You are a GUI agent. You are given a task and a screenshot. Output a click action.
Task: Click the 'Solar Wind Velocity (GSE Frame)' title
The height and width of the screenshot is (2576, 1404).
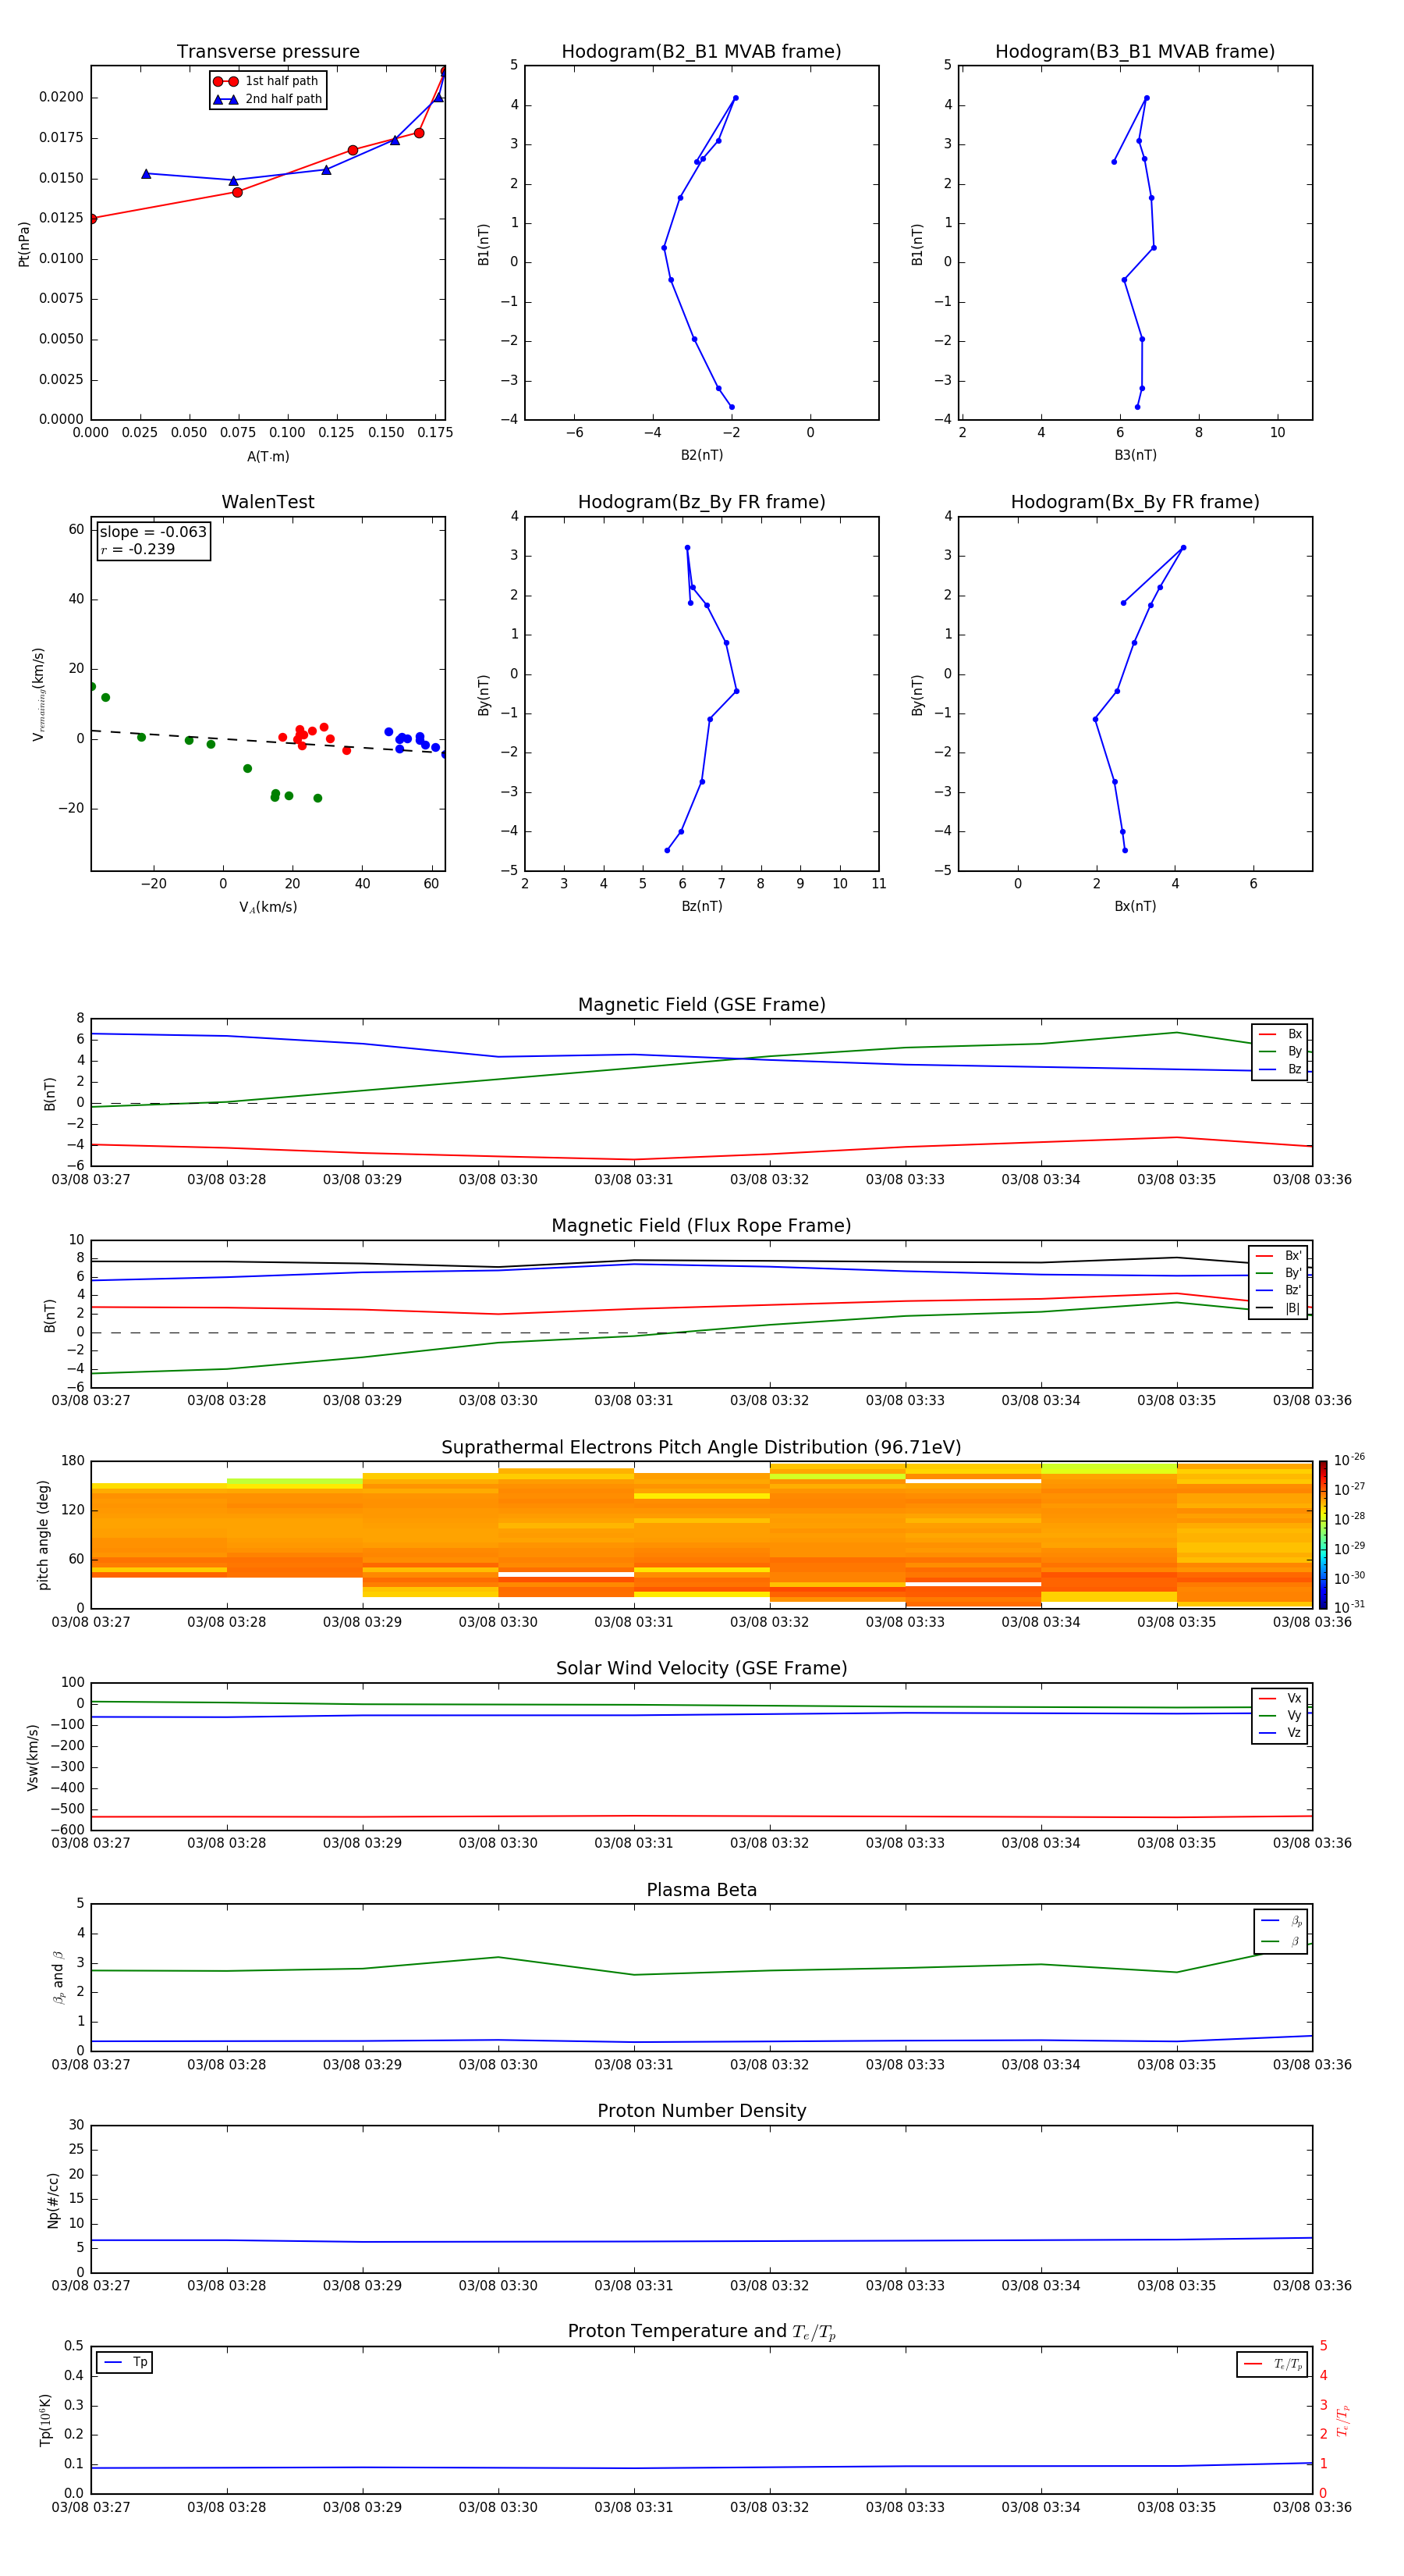pos(701,1668)
